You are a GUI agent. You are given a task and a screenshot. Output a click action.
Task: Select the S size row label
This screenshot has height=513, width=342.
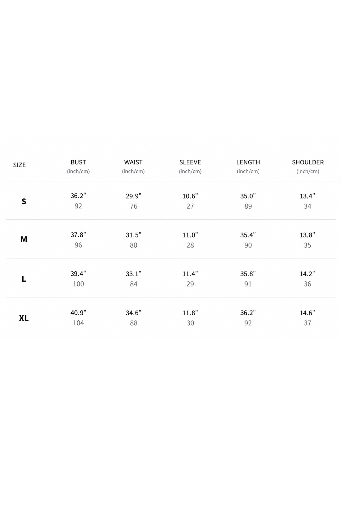[x=24, y=201]
